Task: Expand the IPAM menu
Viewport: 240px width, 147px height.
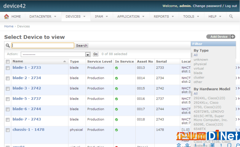Action: (x=101, y=16)
